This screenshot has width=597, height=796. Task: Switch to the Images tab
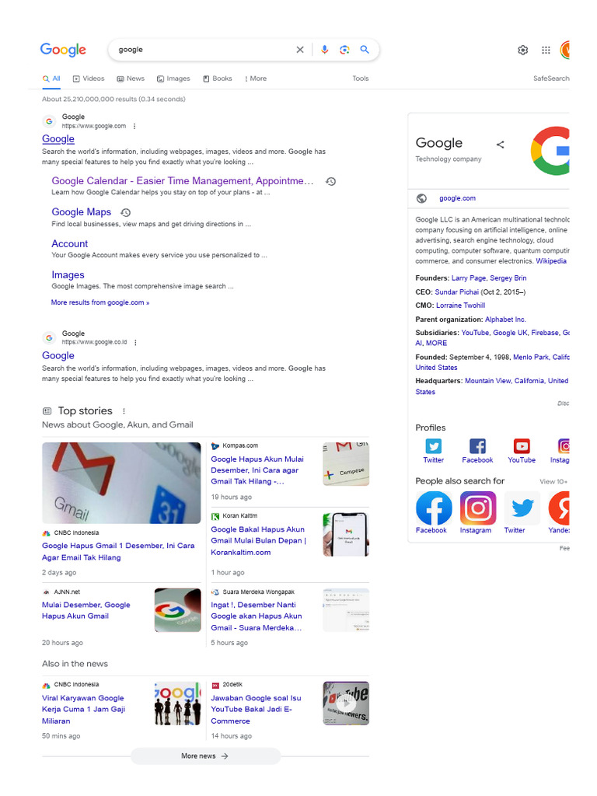(173, 79)
